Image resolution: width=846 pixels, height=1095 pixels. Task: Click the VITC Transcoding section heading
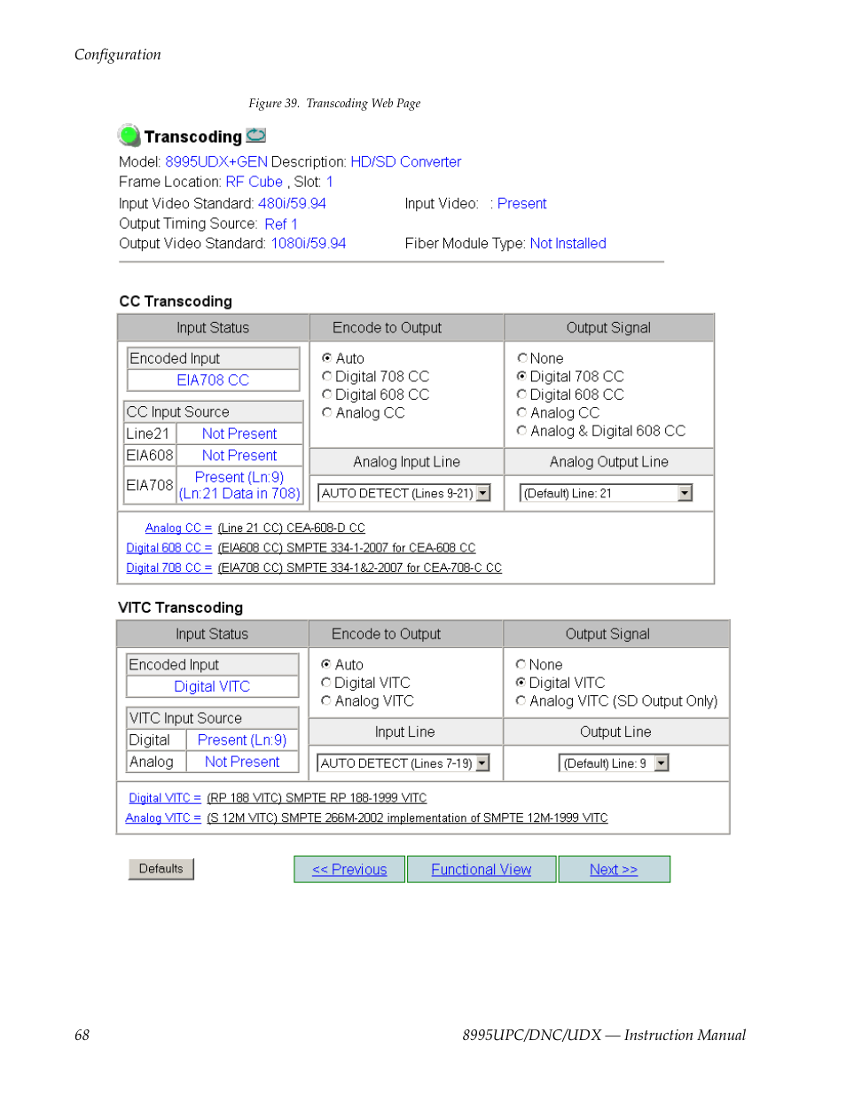(181, 607)
